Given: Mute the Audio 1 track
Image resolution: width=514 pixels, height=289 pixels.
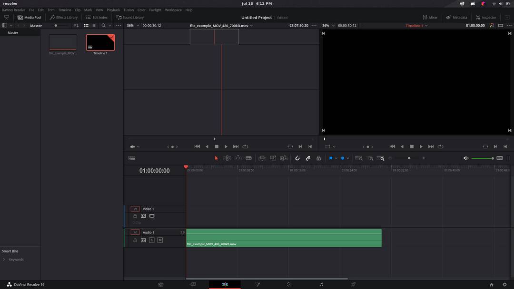Looking at the screenshot, I should coord(160,240).
